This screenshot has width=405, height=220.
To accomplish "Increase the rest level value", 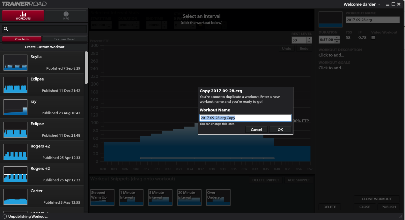I will pos(309,39).
